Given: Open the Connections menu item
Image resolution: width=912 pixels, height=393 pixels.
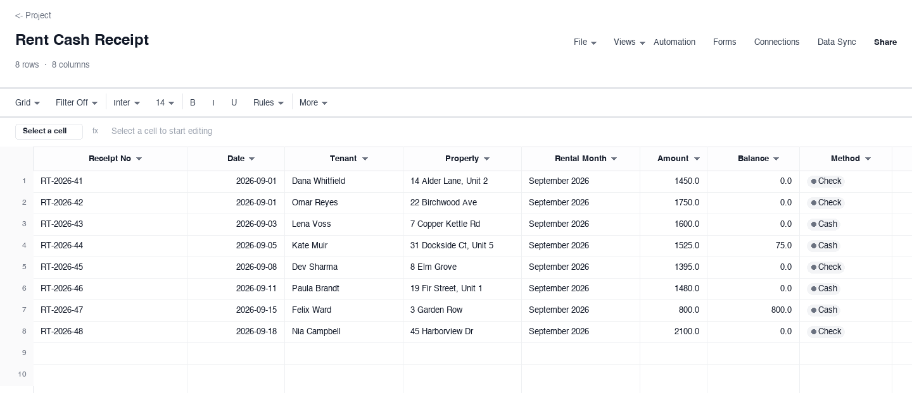Looking at the screenshot, I should pyautogui.click(x=776, y=42).
